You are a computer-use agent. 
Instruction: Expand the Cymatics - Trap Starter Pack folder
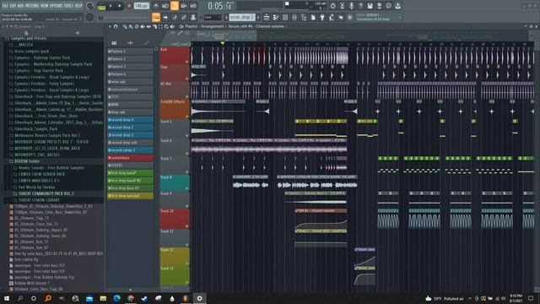point(39,71)
